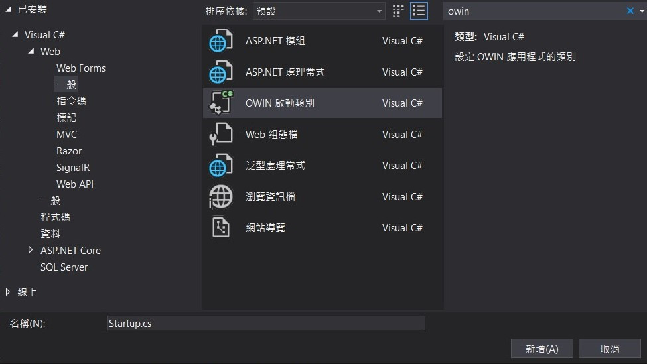The image size is (647, 364).
Task: Collapse the 已安裝 node
Action: click(x=8, y=9)
